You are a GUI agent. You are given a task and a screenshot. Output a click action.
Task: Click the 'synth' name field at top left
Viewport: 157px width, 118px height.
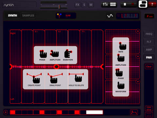(x=19, y=5)
